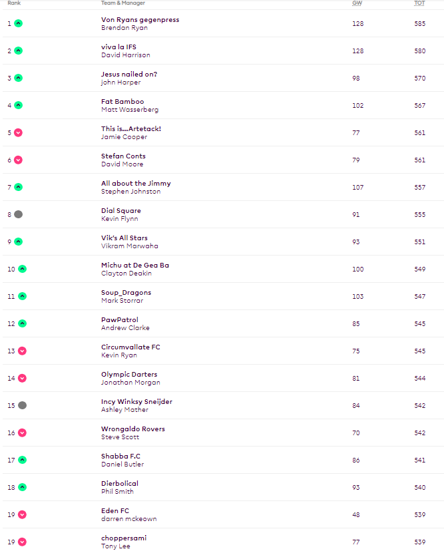The width and height of the screenshot is (444, 555).
Task: Click green up arrow beside Von Ryans gegenpress
Action: pos(18,23)
